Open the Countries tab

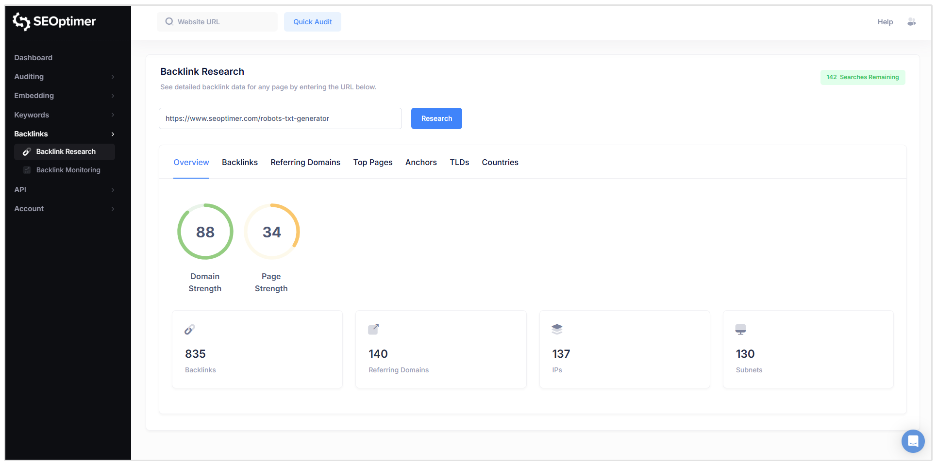[x=500, y=162]
